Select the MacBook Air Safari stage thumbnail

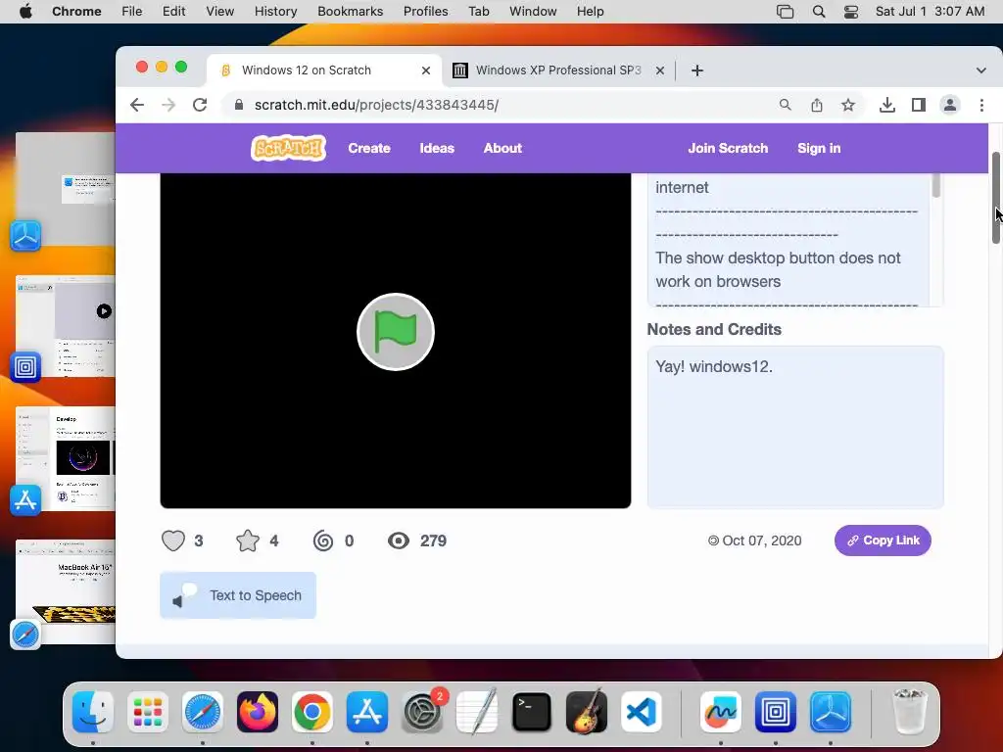[66, 590]
